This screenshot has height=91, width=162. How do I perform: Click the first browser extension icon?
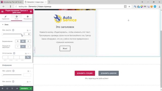(x=135, y=7)
